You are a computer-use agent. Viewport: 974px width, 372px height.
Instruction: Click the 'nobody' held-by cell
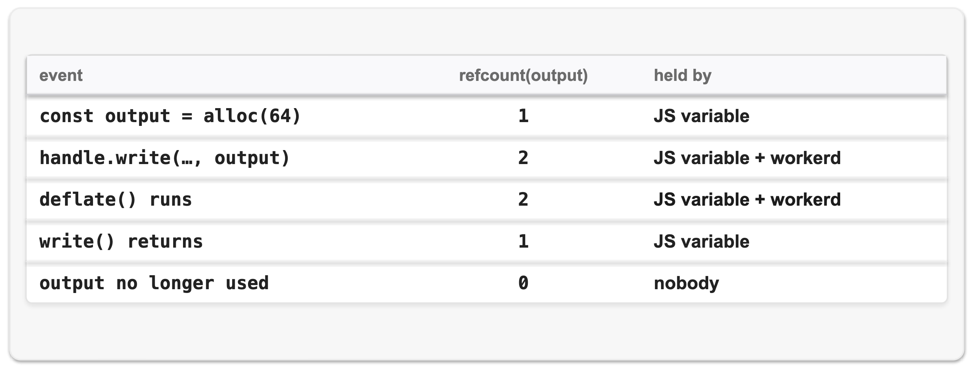[686, 283]
